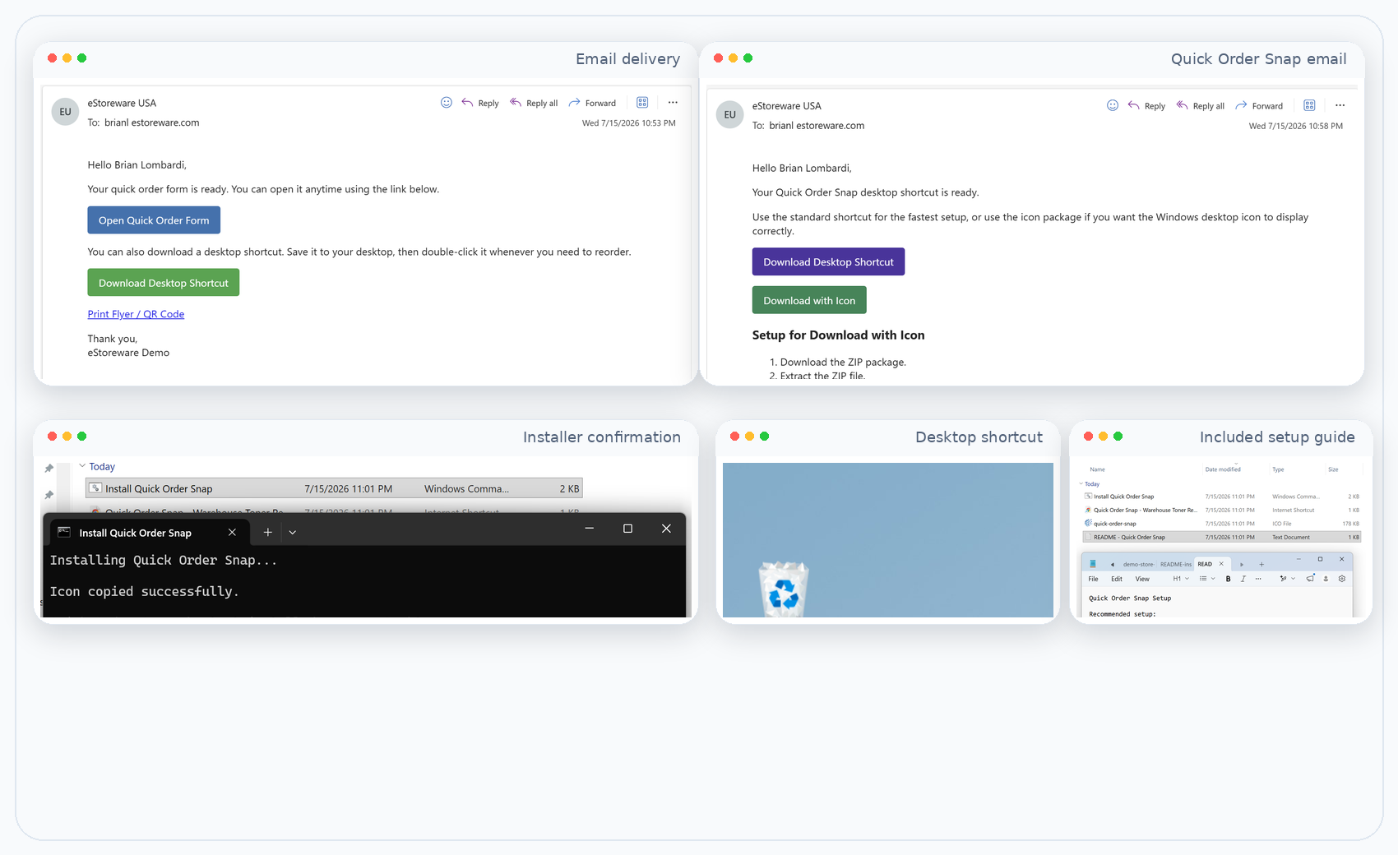Viewport: 1398px width, 855px height.
Task: Sort the file list by the Size column
Action: (1333, 469)
